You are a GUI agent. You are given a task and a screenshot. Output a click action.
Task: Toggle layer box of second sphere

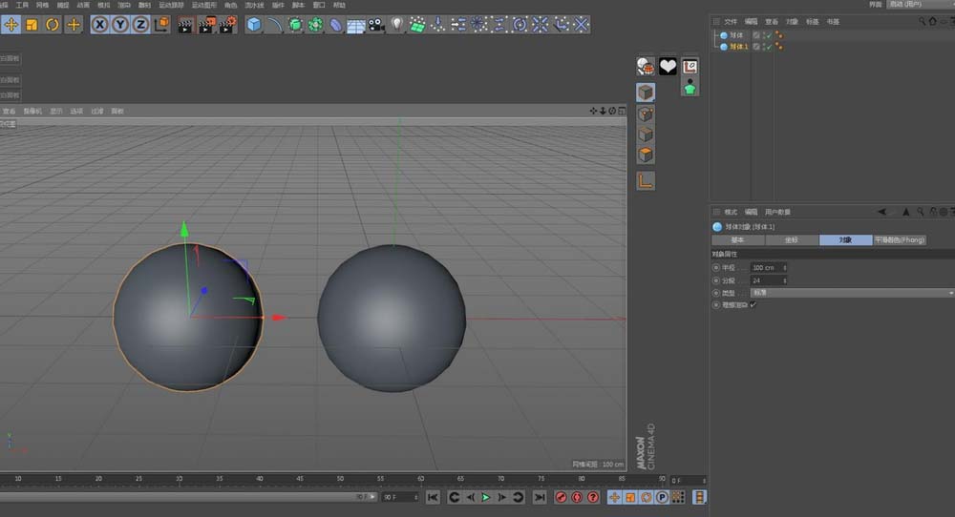755,47
